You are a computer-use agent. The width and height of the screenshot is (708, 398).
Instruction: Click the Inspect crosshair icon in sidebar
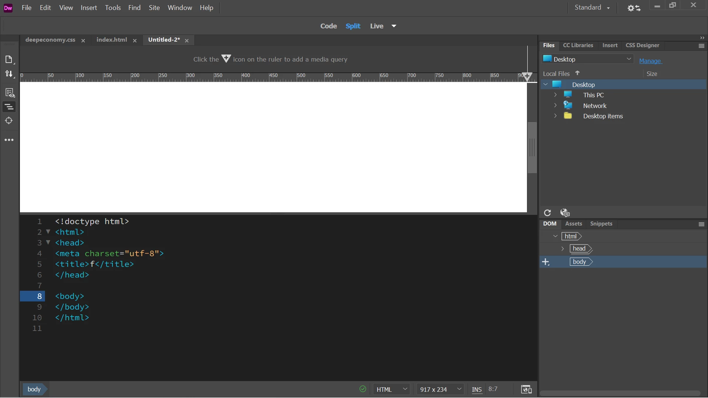[x=9, y=121]
